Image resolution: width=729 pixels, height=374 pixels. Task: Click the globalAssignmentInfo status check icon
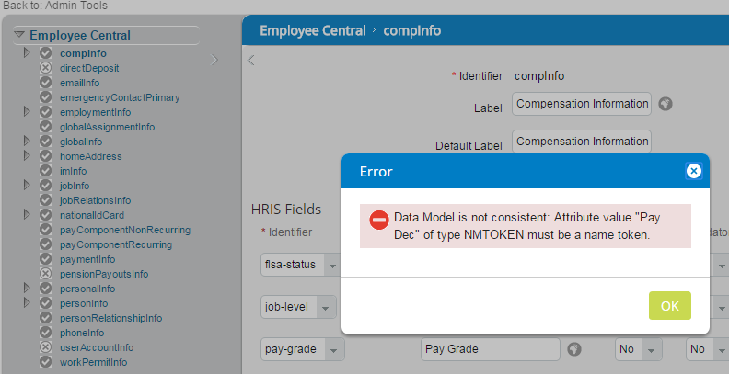[x=45, y=127]
